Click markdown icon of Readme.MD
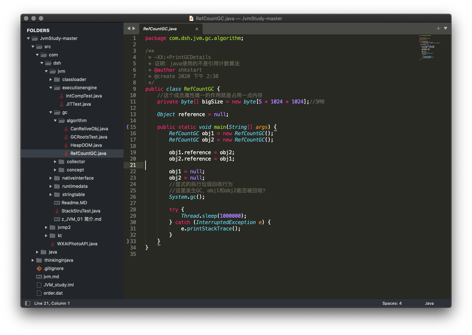The width and height of the screenshot is (472, 335). (57, 203)
